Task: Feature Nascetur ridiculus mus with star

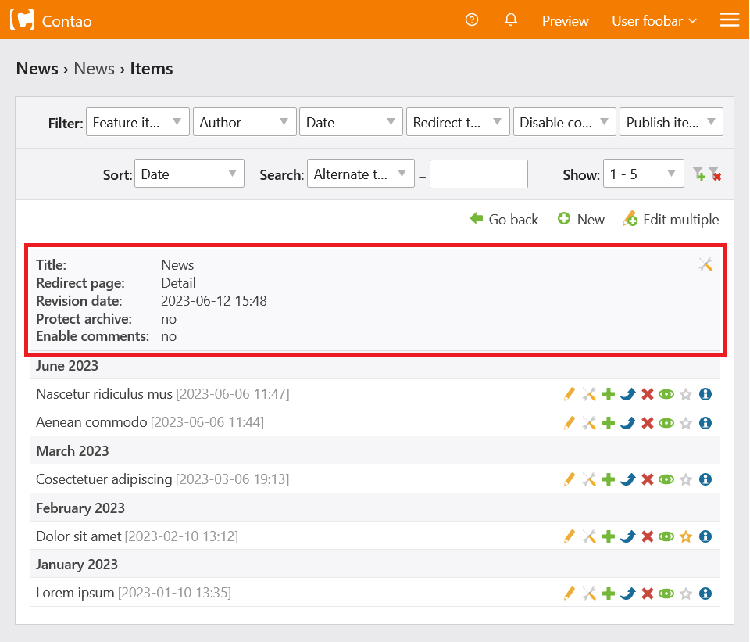Action: pyautogui.click(x=686, y=394)
